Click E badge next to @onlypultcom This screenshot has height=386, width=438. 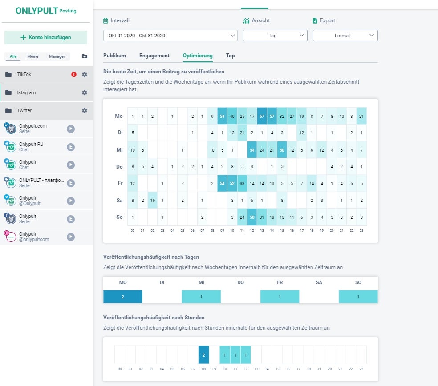coord(71,237)
